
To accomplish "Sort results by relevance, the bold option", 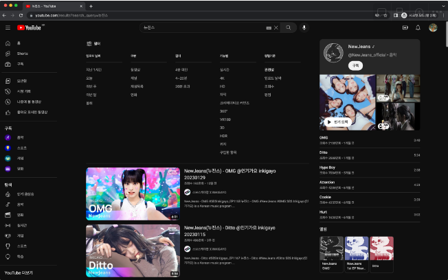I will click(x=269, y=69).
